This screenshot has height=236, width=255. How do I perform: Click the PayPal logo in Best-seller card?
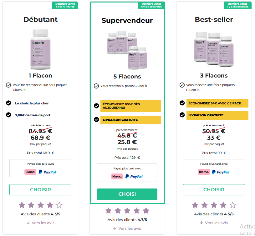pyautogui.click(x=221, y=172)
